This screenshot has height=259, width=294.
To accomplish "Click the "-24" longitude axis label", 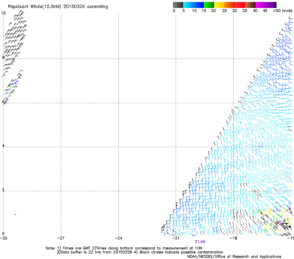I will pos(118,238).
